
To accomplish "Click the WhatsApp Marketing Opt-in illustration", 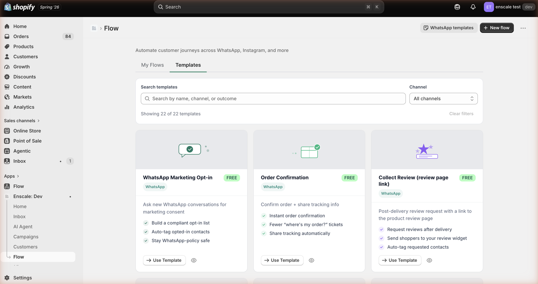I will [194, 150].
